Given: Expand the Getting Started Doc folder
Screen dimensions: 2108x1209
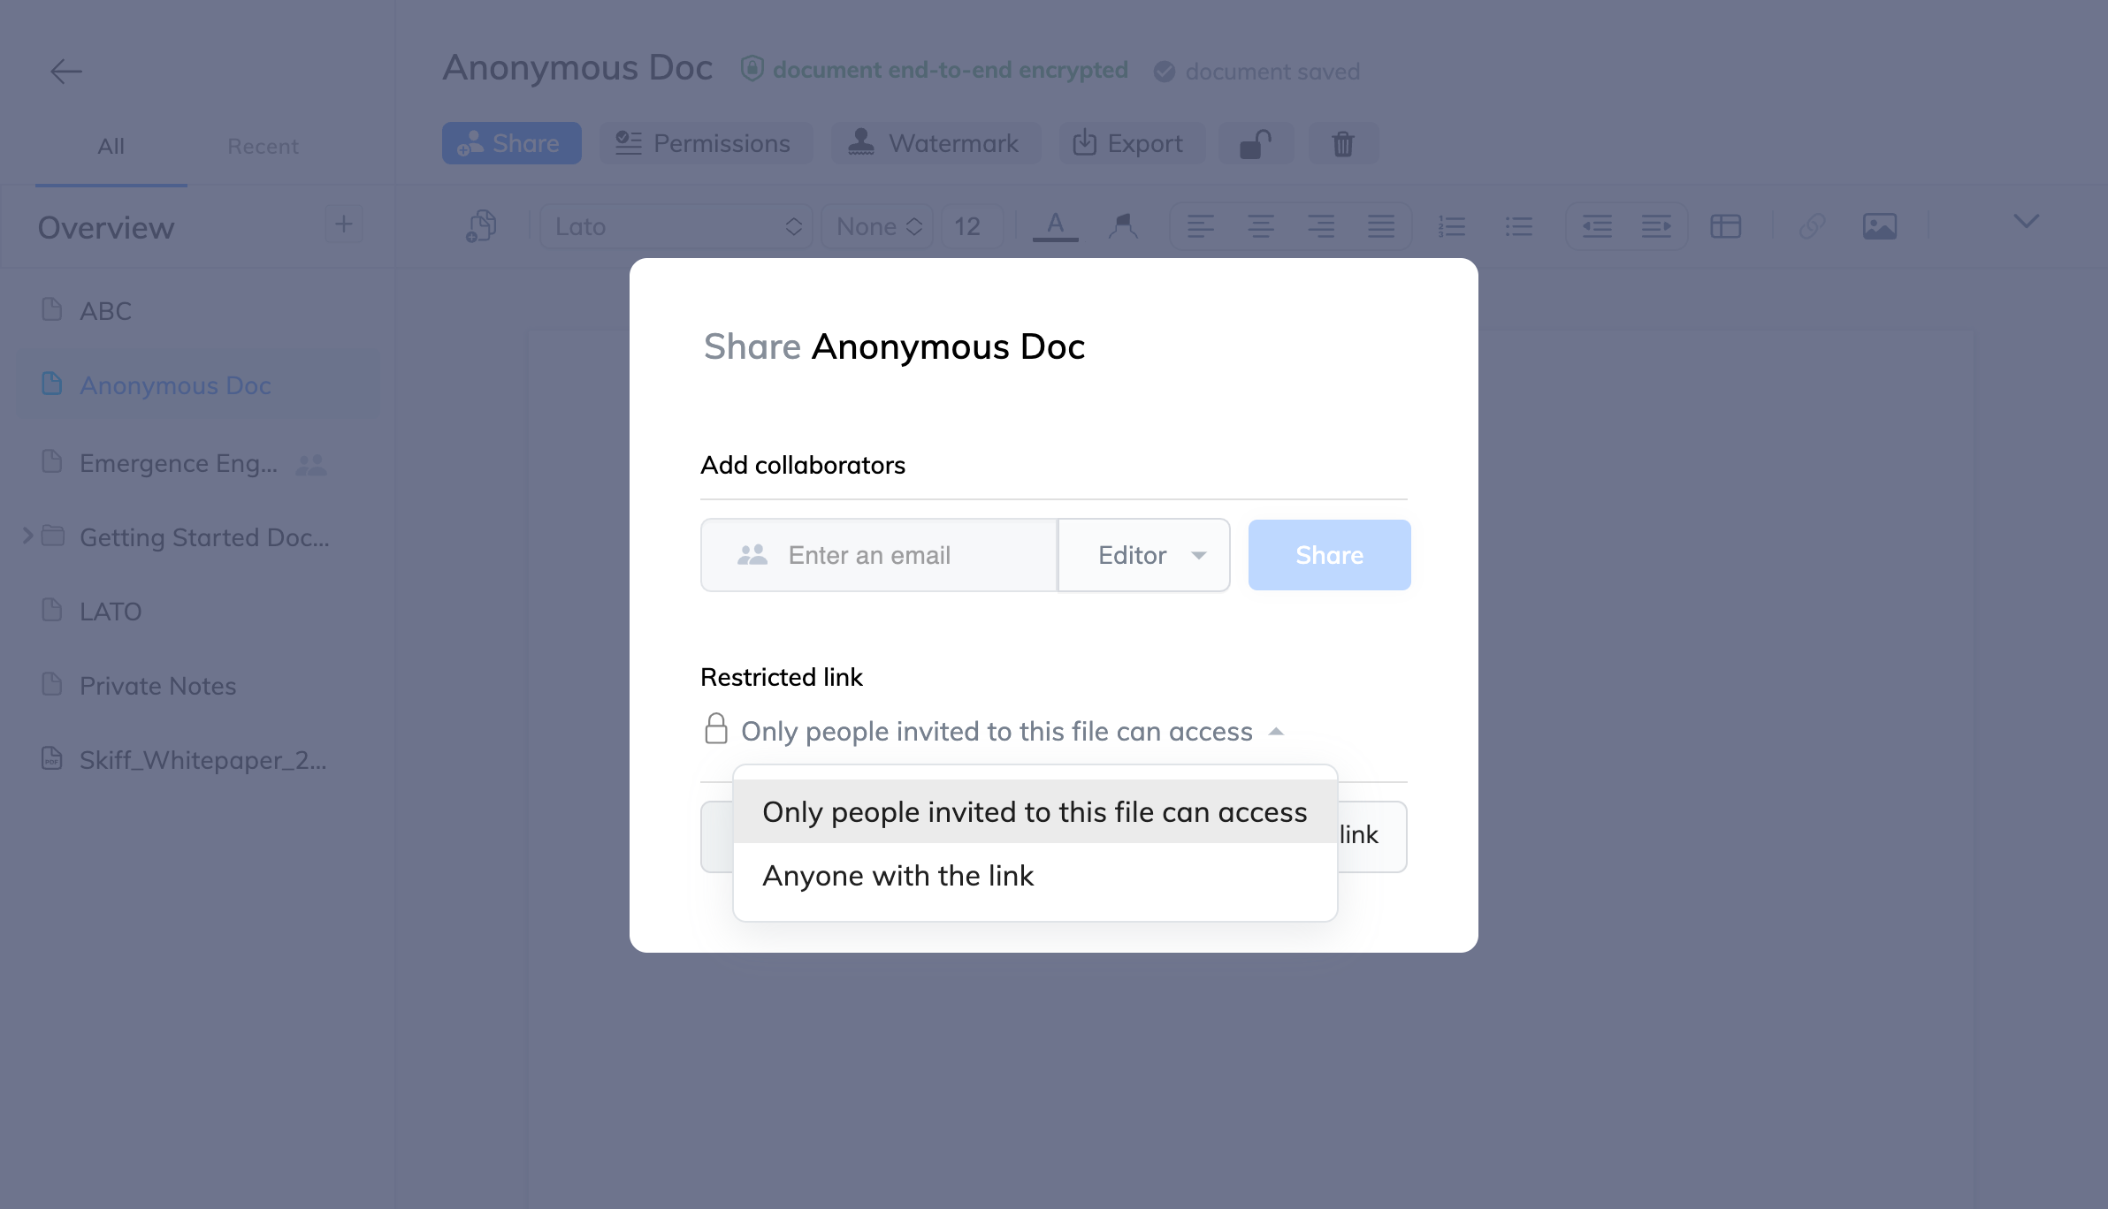Looking at the screenshot, I should pyautogui.click(x=27, y=536).
